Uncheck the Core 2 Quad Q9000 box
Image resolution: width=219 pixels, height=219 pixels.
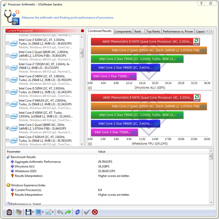pyautogui.click(x=8, y=128)
